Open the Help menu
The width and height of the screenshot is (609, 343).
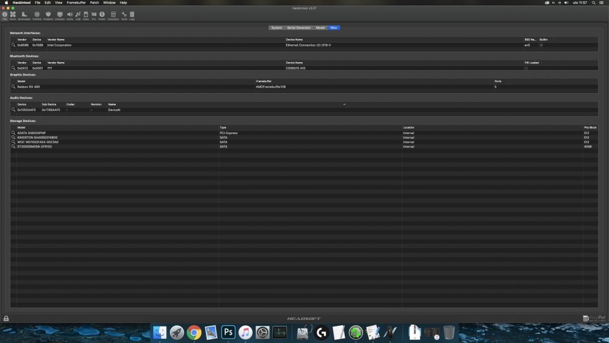click(x=123, y=2)
